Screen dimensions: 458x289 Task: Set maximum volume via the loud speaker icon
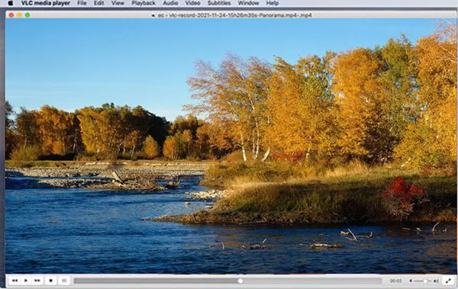pyautogui.click(x=436, y=281)
